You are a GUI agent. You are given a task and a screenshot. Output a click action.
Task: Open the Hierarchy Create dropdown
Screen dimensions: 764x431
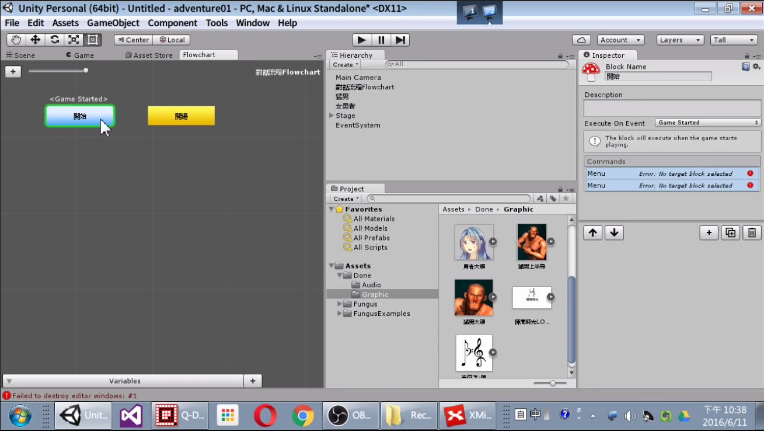[x=346, y=65]
